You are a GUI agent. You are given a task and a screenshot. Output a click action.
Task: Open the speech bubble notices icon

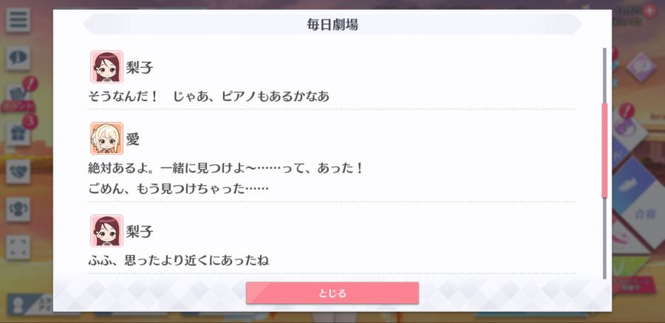click(x=18, y=58)
